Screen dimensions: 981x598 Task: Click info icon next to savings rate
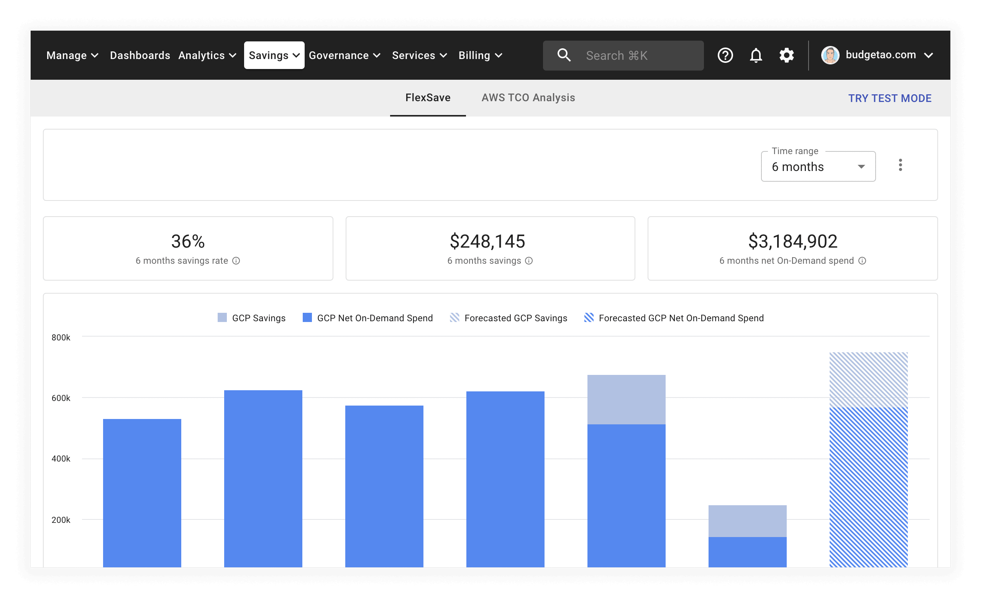click(236, 261)
